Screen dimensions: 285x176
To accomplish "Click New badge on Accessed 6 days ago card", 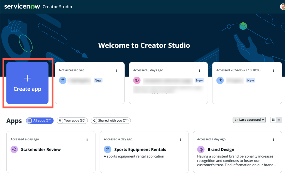I will coord(199,80).
